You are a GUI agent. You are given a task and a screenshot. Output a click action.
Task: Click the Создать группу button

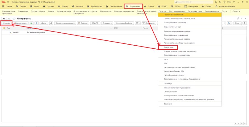click(20, 23)
